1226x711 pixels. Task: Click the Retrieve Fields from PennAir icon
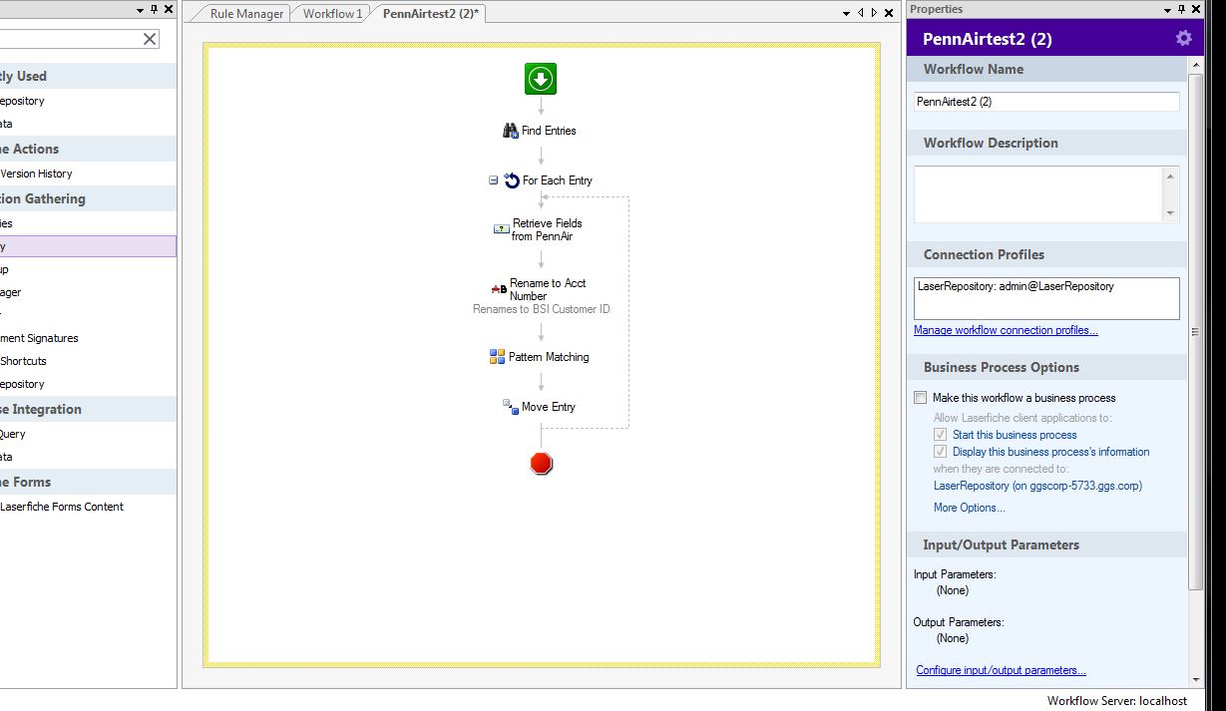tap(501, 229)
